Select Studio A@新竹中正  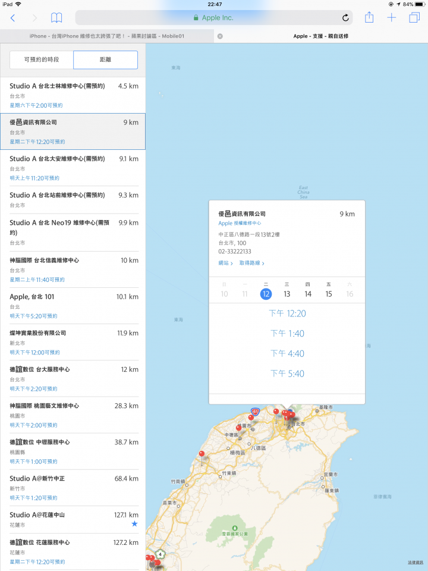(73, 488)
